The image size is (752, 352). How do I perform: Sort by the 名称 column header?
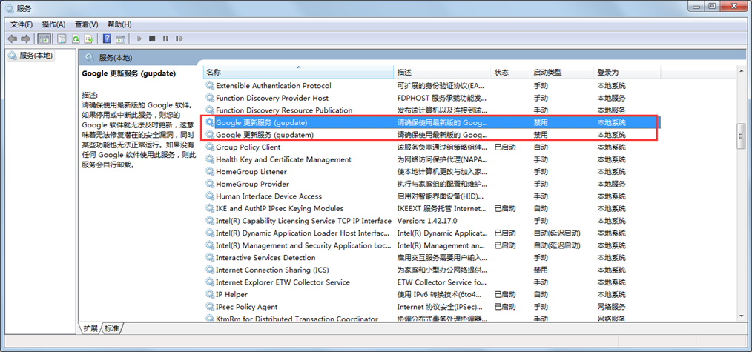pyautogui.click(x=298, y=73)
